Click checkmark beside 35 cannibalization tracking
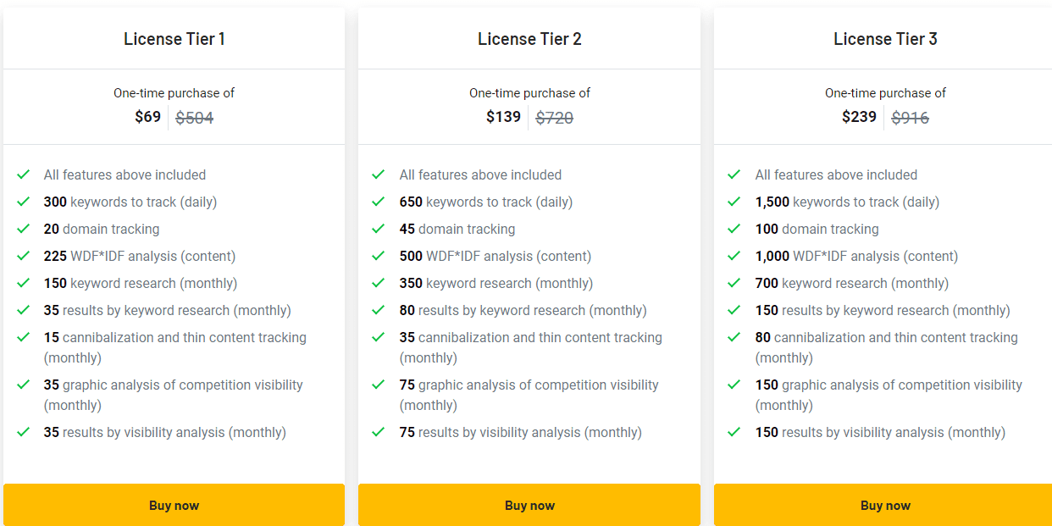 coord(379,337)
